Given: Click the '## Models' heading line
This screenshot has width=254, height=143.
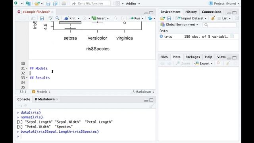Looking at the screenshot, I should pyautogui.click(x=38, y=68).
